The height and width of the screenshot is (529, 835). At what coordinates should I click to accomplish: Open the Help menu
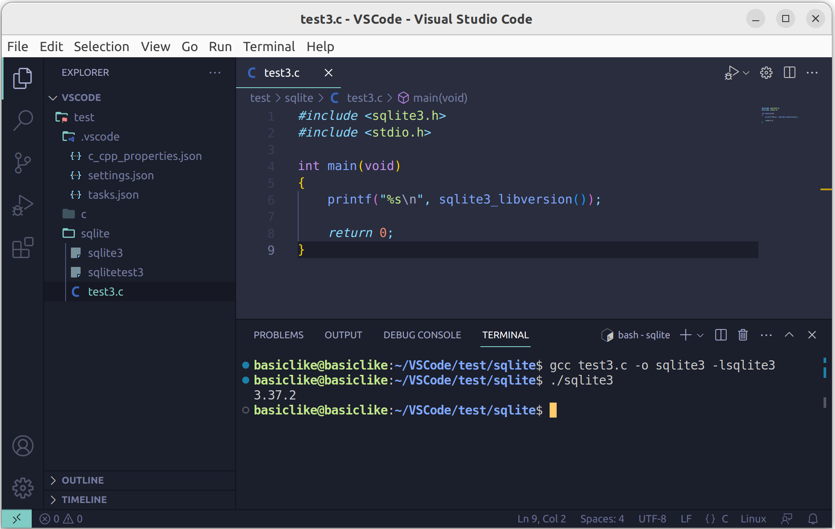tap(320, 47)
